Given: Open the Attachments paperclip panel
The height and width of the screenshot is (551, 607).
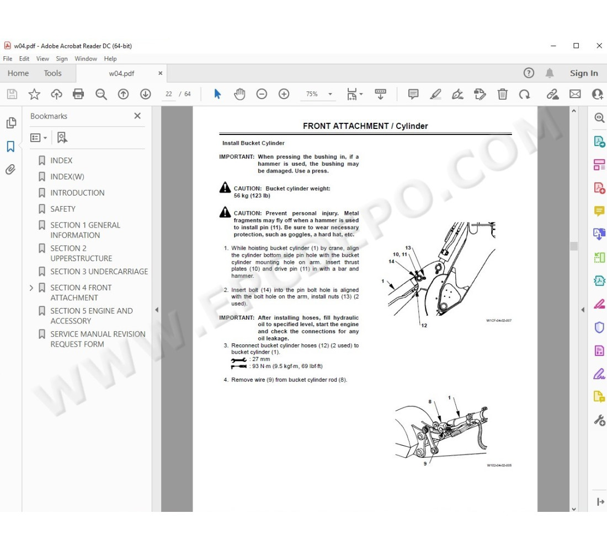Looking at the screenshot, I should tap(10, 170).
